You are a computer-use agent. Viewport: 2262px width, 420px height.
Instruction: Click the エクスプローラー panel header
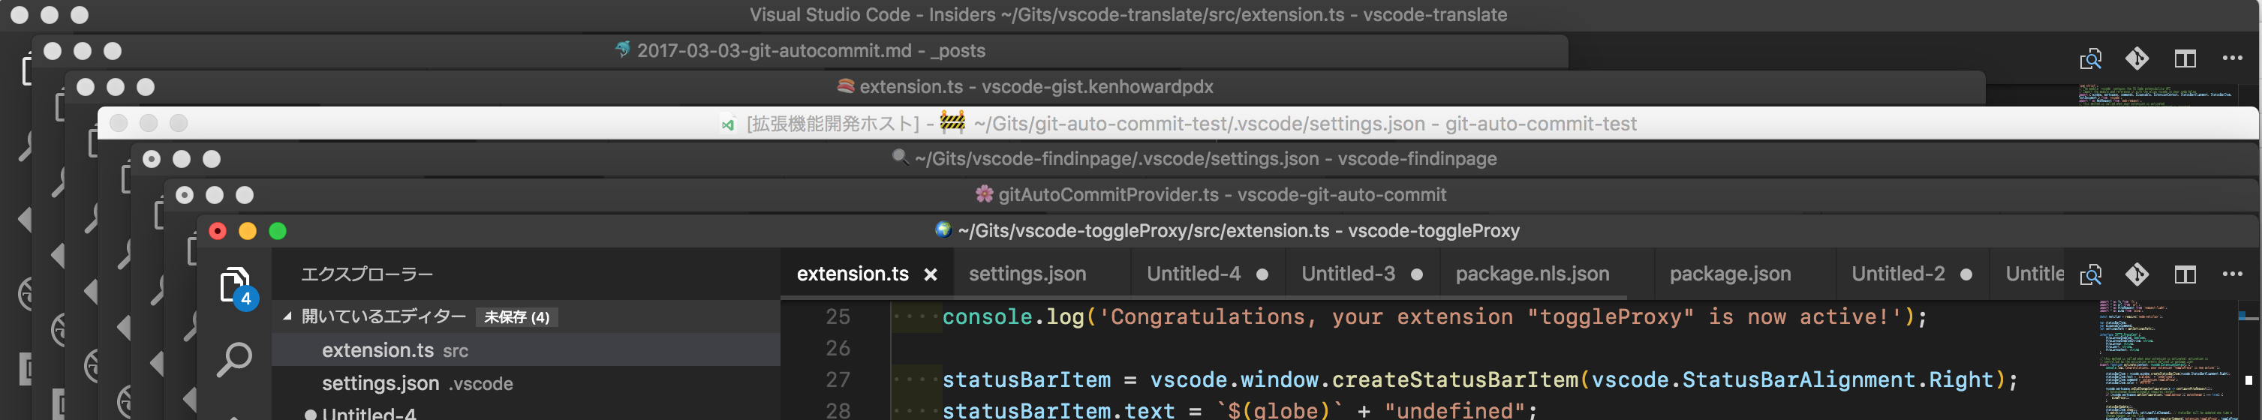367,274
